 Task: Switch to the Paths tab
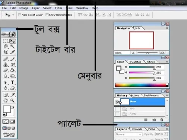pos(152,129)
